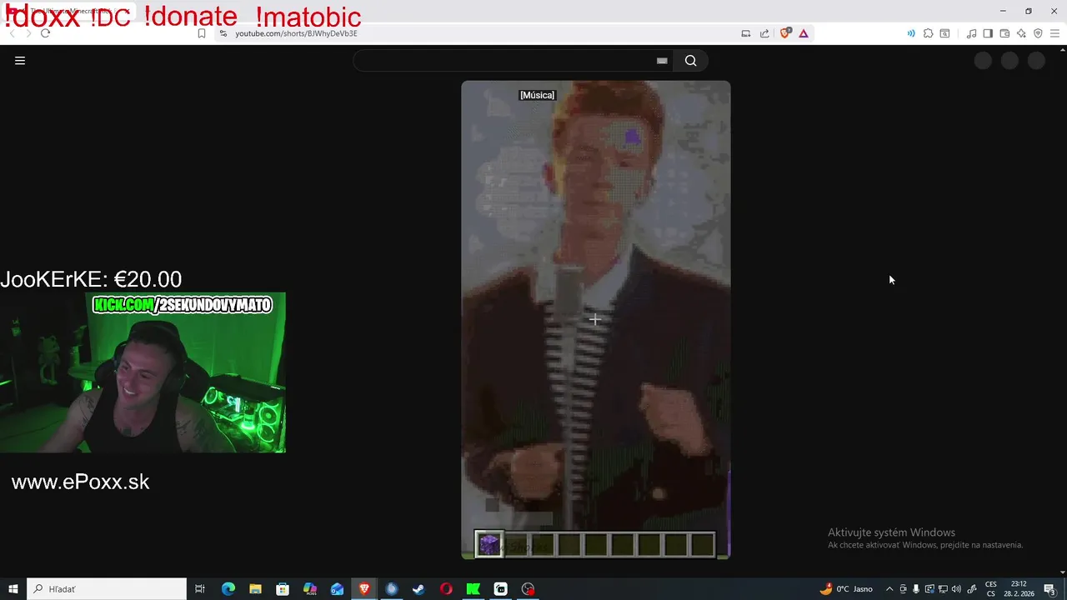Open the weather widget showing 0°C Jasno

tap(846, 589)
